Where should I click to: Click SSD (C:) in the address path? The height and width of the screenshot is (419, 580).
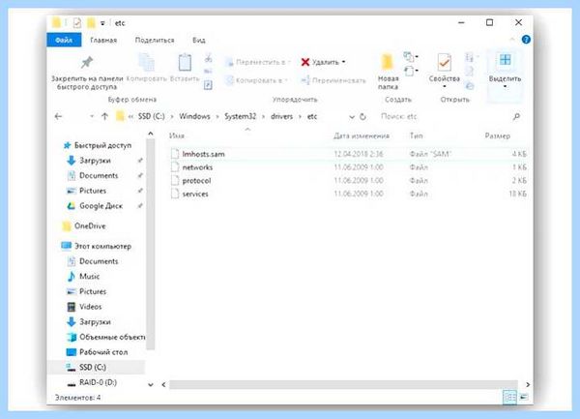point(152,116)
